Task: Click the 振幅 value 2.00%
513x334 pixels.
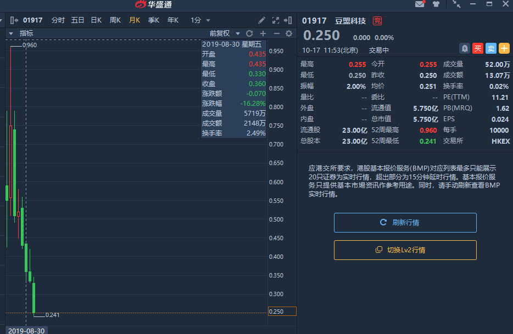Action: [x=356, y=87]
